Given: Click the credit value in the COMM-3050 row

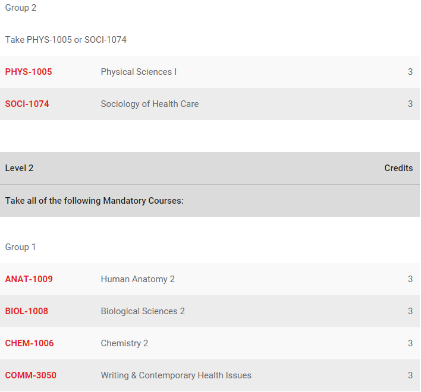Looking at the screenshot, I should 410,375.
